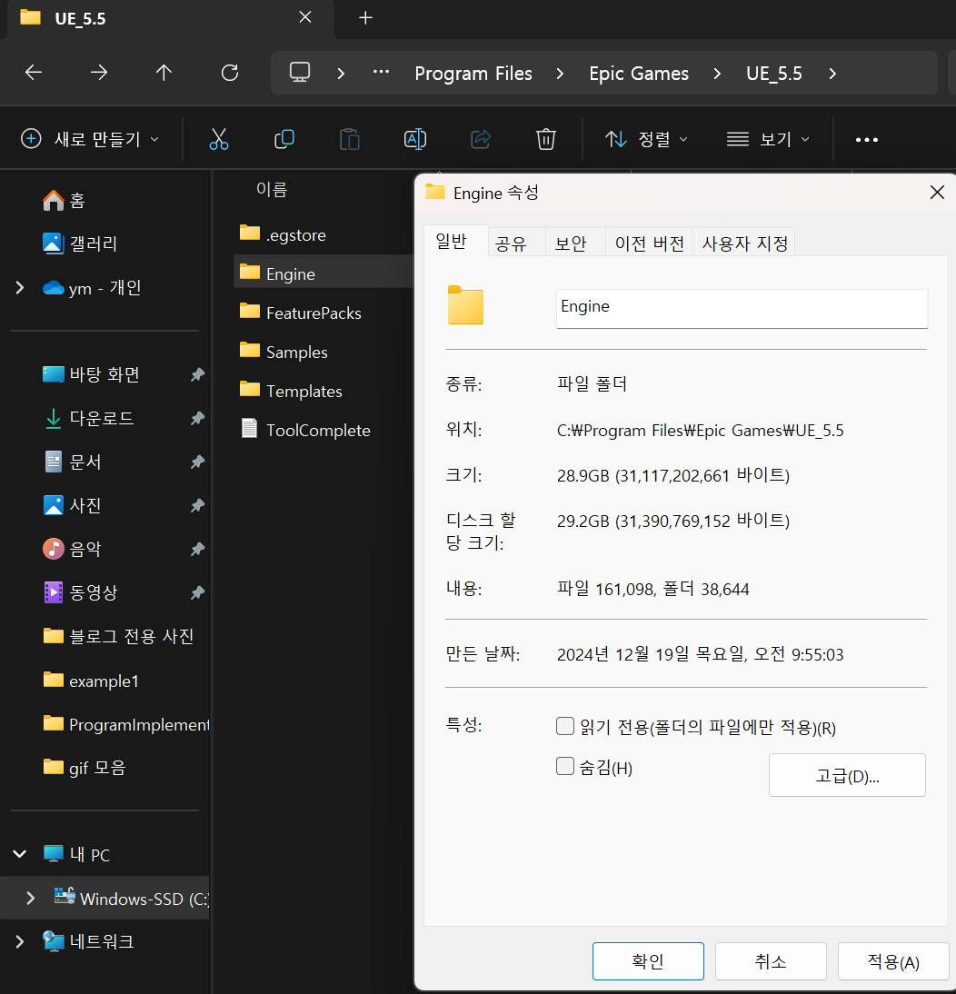Open the 보기 view dropdown
956x994 pixels.
pyautogui.click(x=768, y=139)
